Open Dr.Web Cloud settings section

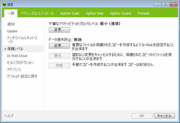[x=17, y=56]
